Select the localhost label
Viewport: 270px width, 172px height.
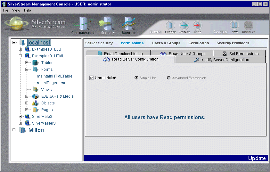39,43
